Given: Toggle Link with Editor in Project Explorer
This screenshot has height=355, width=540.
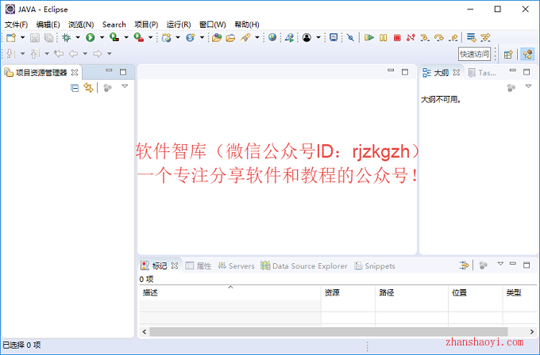Looking at the screenshot, I should coord(88,88).
